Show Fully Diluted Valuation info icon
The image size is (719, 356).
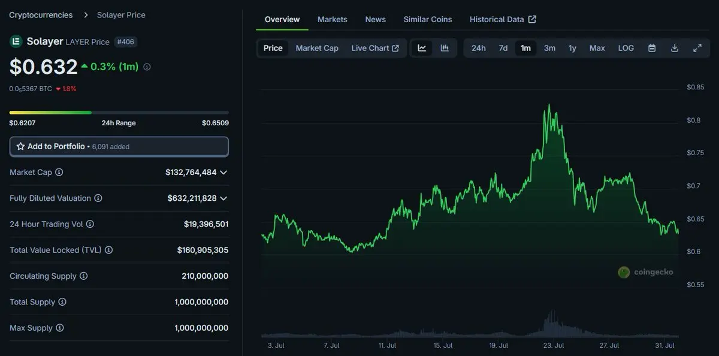98,198
